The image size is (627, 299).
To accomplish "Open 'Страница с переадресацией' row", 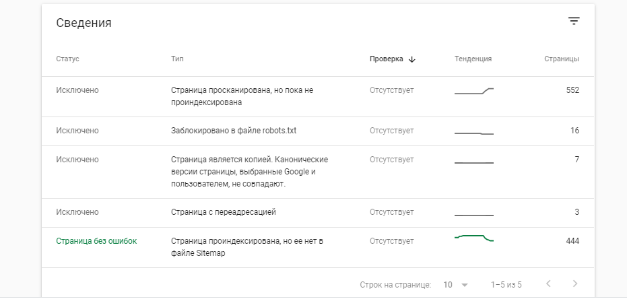I will point(224,212).
